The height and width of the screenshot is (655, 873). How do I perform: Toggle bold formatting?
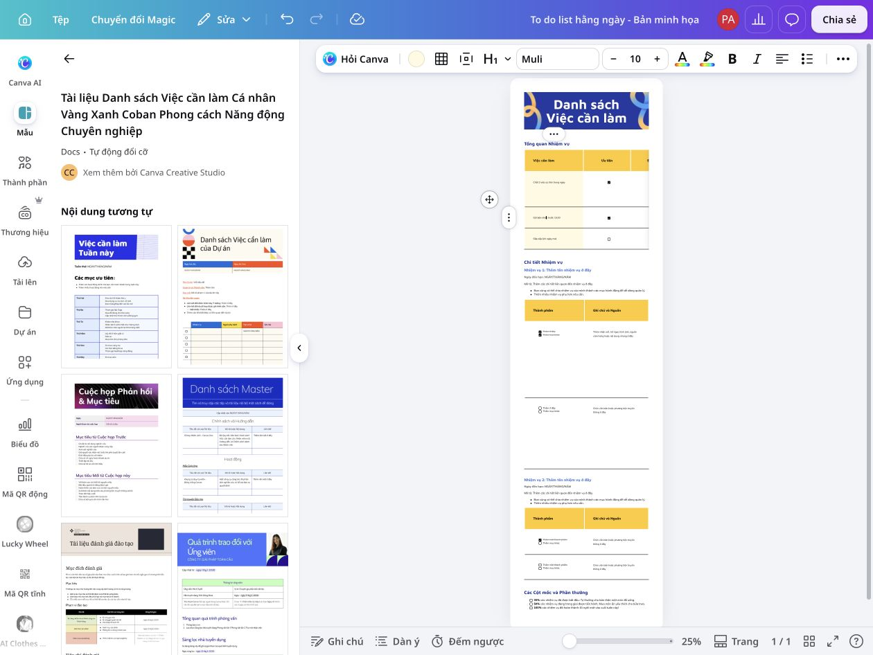tap(732, 59)
